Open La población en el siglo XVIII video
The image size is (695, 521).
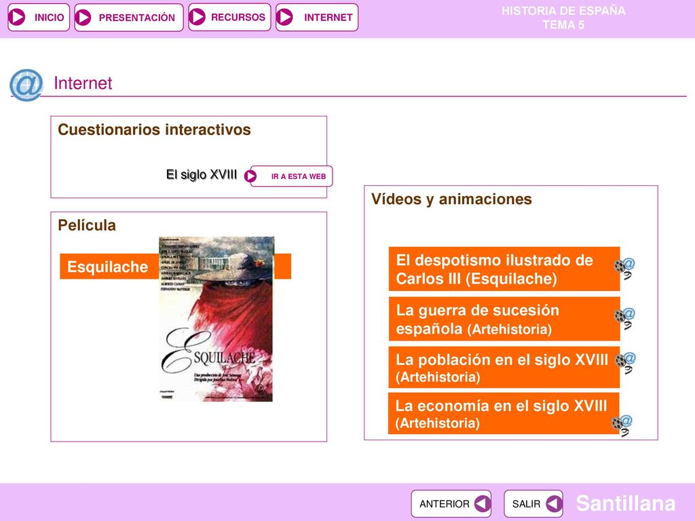point(504,368)
